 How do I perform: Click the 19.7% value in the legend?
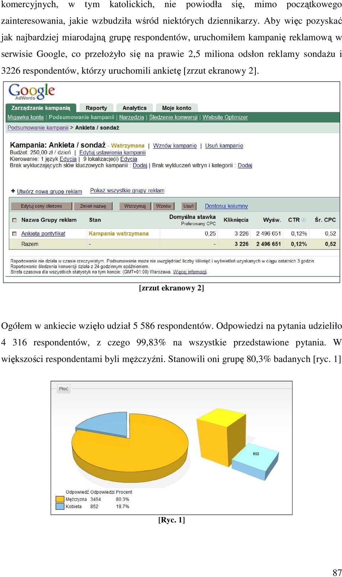coord(122,507)
